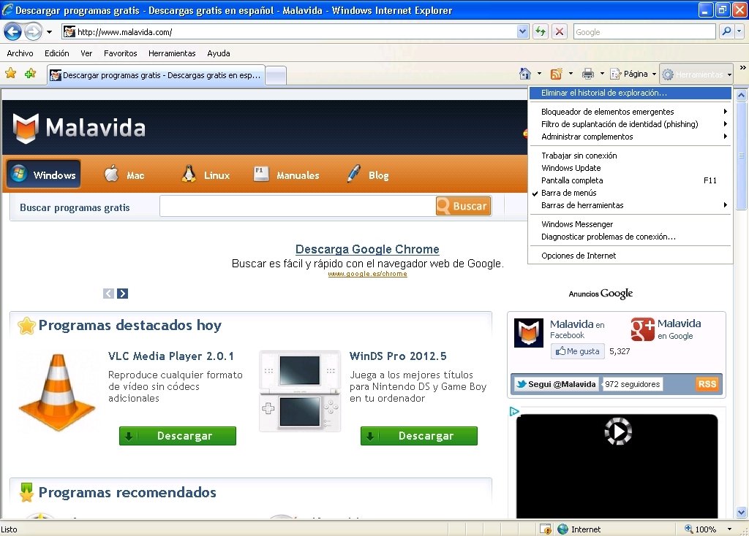Open the Descarga Google Chrome ad link

click(367, 249)
